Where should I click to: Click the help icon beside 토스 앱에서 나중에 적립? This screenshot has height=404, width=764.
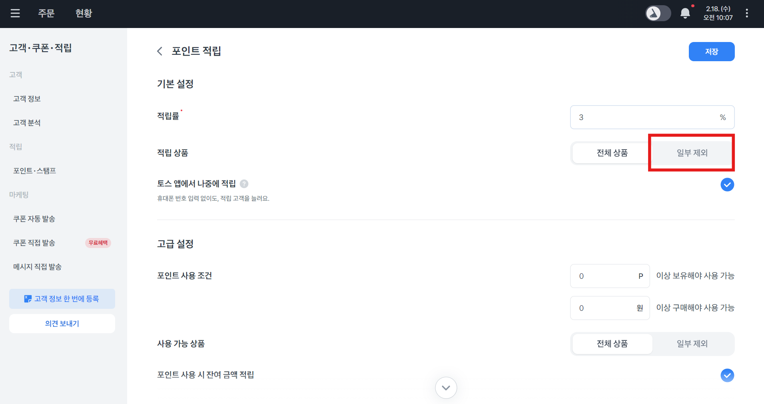pos(244,184)
